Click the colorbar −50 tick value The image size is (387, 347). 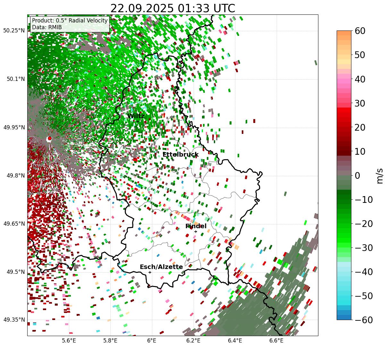[363, 296]
